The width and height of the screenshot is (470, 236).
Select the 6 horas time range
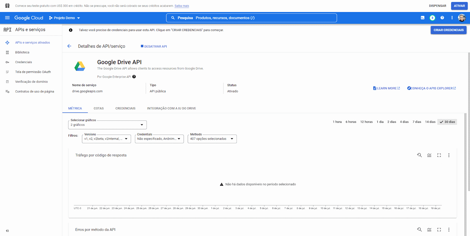click(351, 122)
